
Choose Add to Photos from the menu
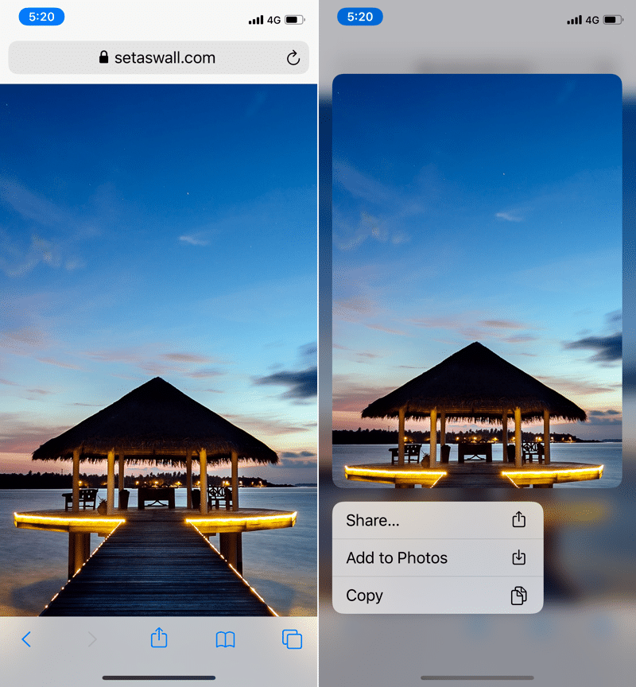click(397, 557)
